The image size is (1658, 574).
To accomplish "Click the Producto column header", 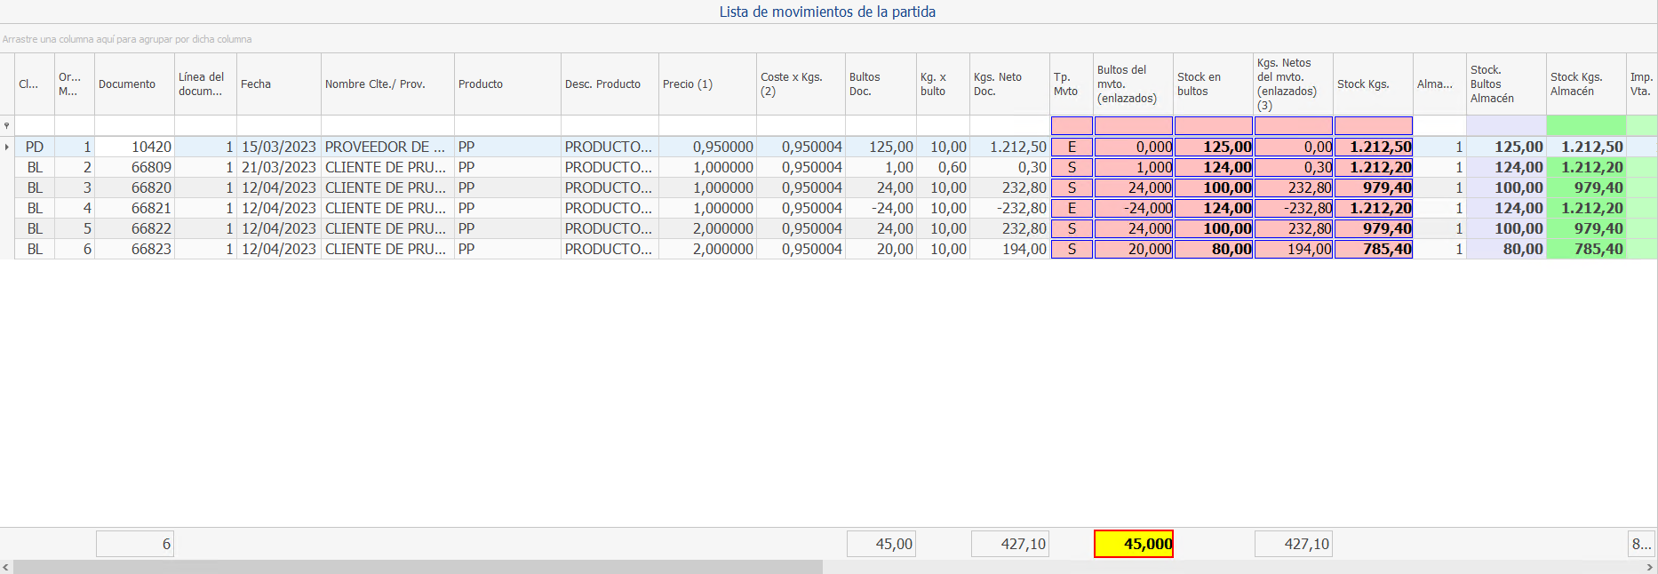I will (x=507, y=84).
